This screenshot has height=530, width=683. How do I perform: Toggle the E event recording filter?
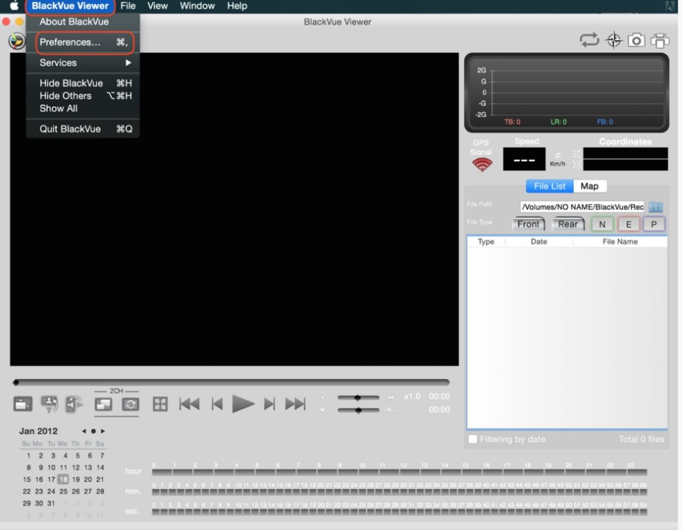[628, 224]
